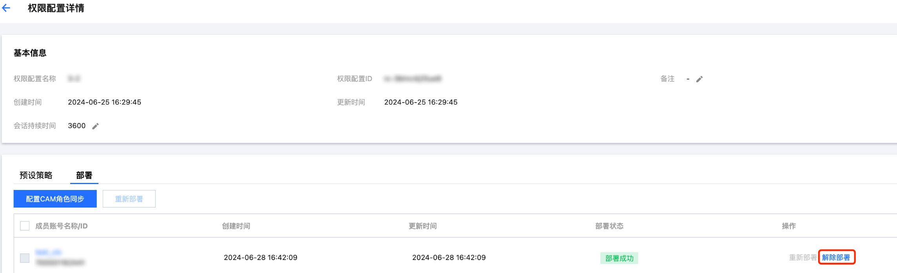Click the 会话持续时间 value 3600
Viewport: 897px width, 273px height.
click(x=76, y=126)
